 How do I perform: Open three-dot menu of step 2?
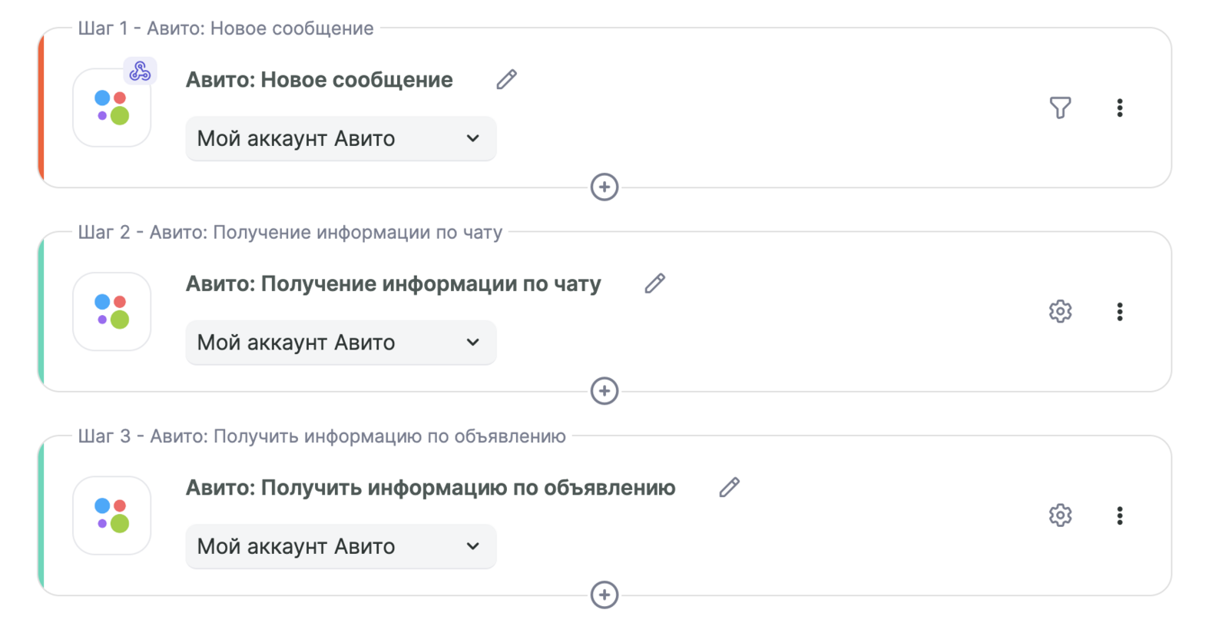point(1119,311)
